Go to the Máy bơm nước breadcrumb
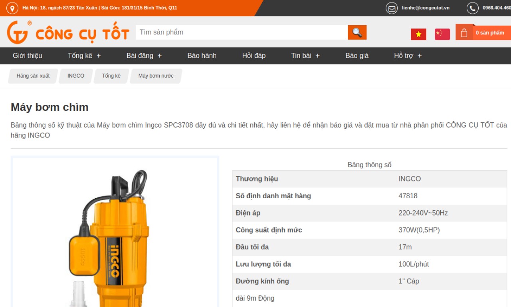Image resolution: width=511 pixels, height=307 pixels. [x=156, y=76]
